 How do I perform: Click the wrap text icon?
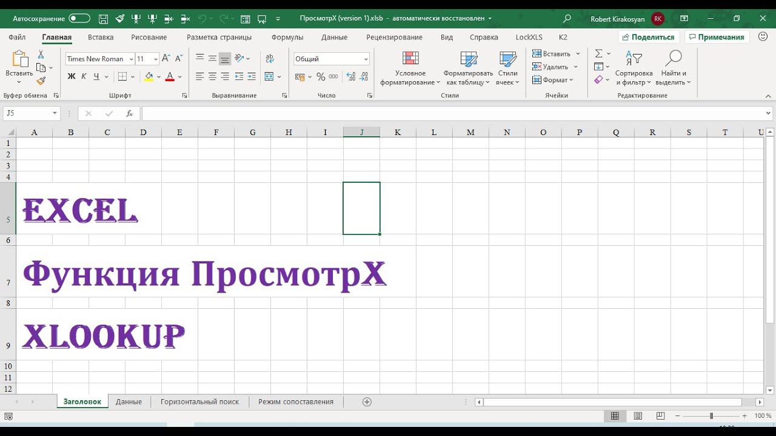coord(270,58)
